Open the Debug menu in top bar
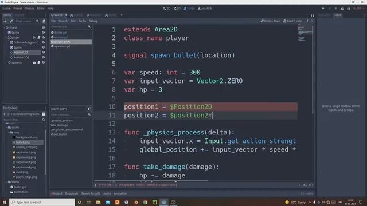The width and height of the screenshot is (367, 206). point(29,9)
